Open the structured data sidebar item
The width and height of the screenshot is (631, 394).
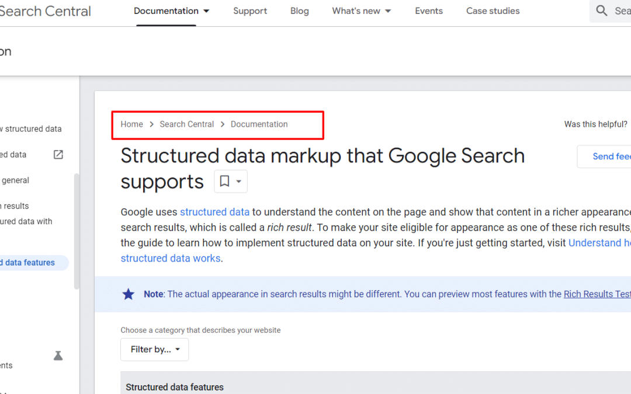pos(31,129)
